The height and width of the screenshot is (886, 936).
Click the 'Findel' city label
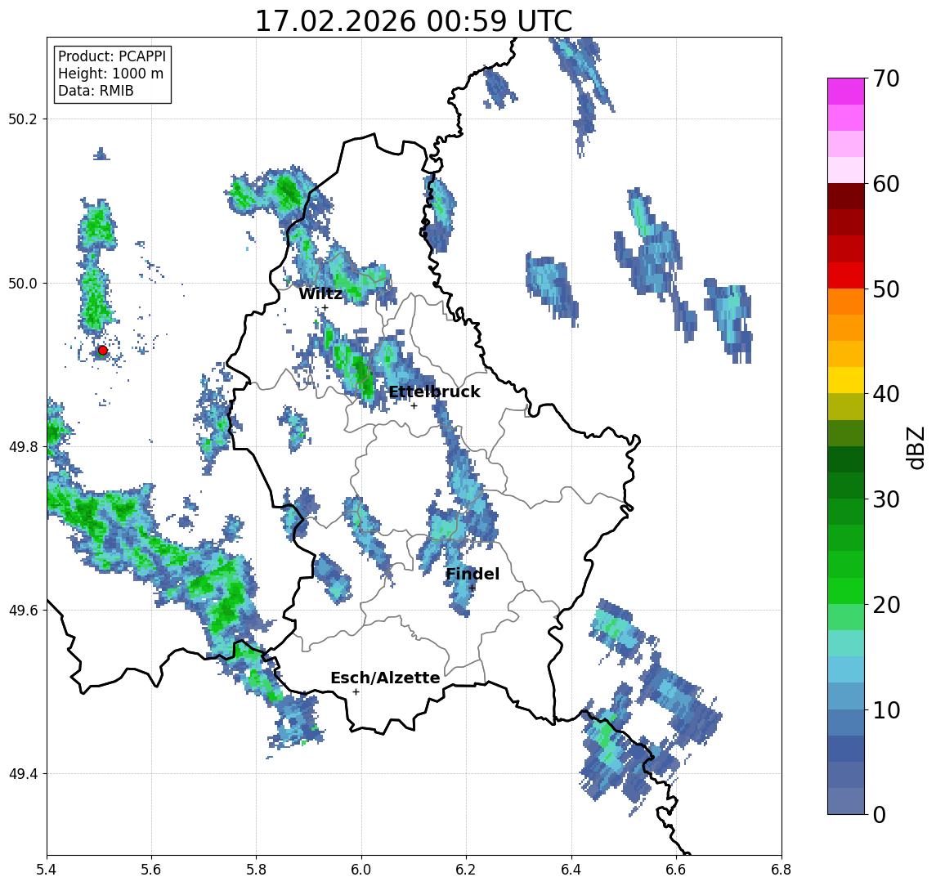(472, 575)
